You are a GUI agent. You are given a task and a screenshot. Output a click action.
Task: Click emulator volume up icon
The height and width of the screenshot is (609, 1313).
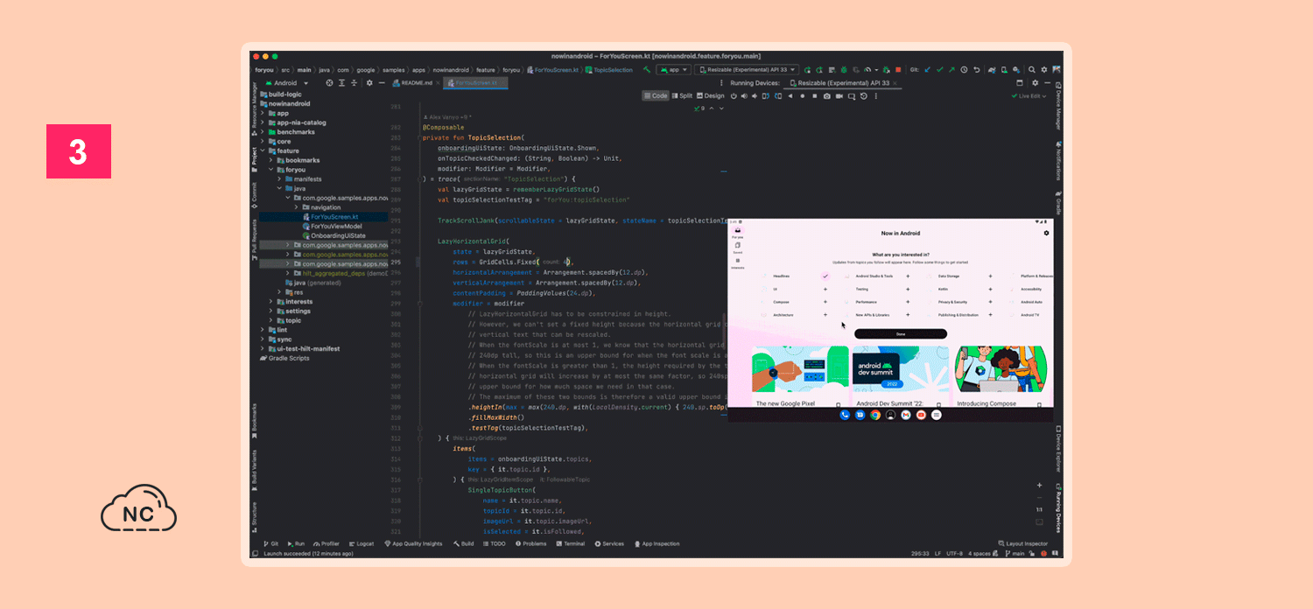[x=744, y=96]
